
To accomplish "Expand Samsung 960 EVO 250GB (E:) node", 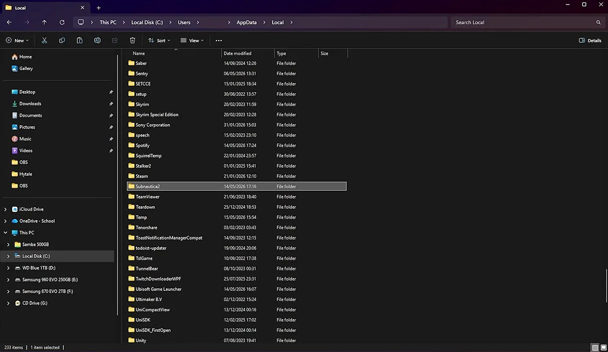I will click(9, 279).
